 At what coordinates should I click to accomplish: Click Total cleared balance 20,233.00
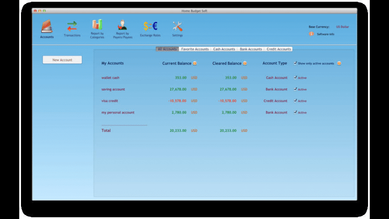[x=228, y=131]
